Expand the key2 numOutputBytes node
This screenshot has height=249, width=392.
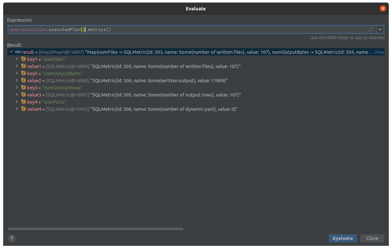tap(17, 73)
